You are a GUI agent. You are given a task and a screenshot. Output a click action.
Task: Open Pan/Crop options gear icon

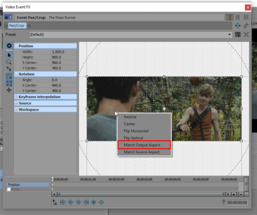9,46
